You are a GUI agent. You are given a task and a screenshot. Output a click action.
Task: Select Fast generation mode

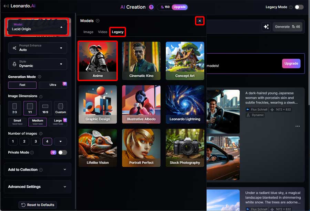click(22, 85)
